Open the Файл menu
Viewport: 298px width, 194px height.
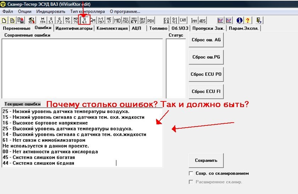coord(8,12)
